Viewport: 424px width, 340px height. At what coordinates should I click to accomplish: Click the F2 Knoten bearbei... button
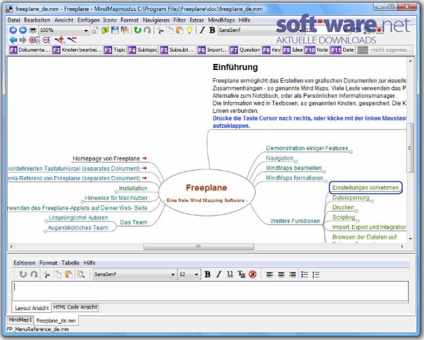point(77,50)
